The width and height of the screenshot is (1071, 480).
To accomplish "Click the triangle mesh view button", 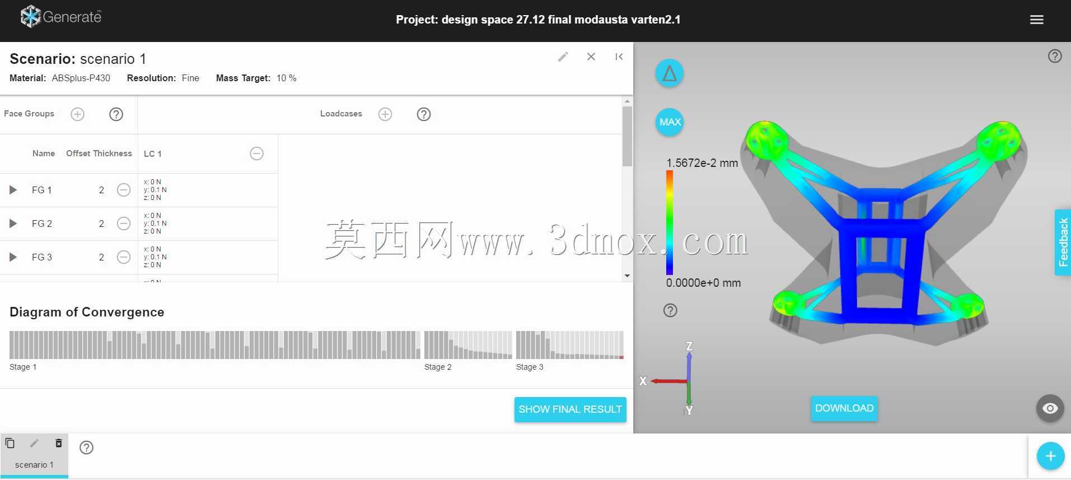I will pos(670,73).
